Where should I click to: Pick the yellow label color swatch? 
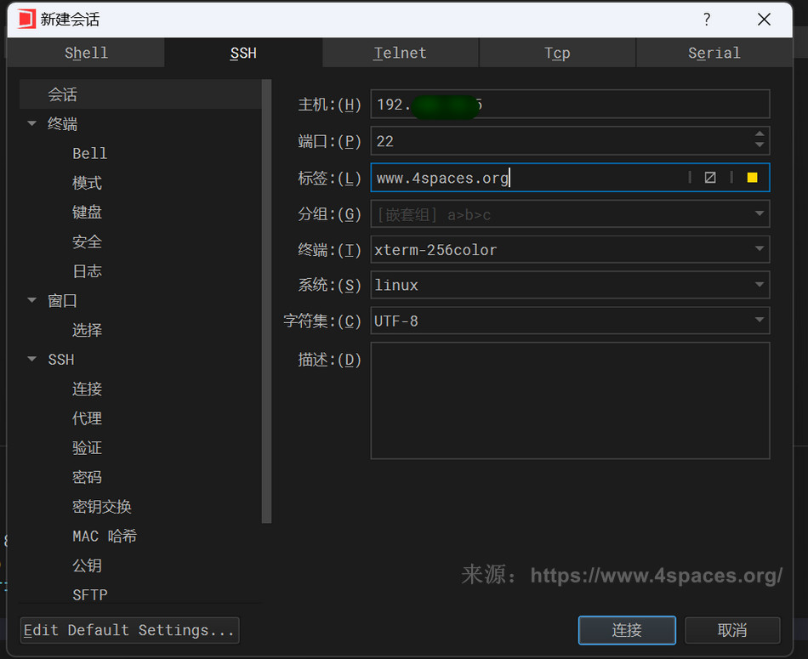tap(752, 178)
